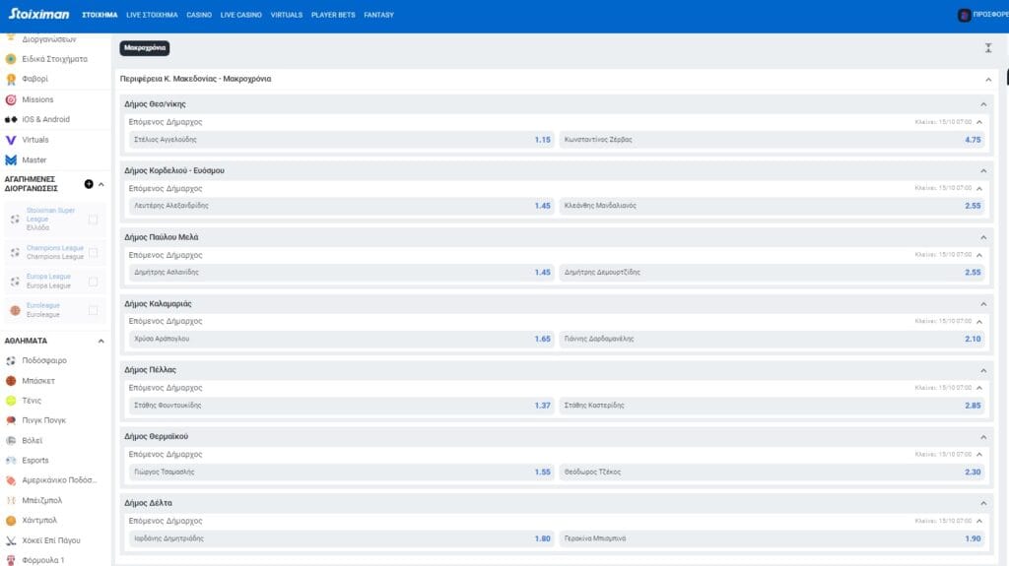Image resolution: width=1009 pixels, height=566 pixels.
Task: Click the Μπάσκετ basketball icon
Action: click(11, 380)
